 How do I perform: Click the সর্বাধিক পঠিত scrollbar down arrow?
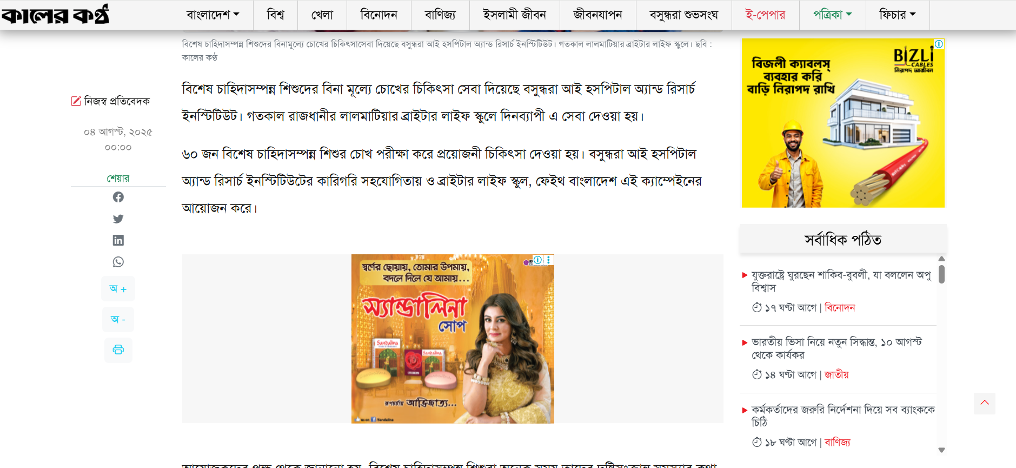point(941,450)
